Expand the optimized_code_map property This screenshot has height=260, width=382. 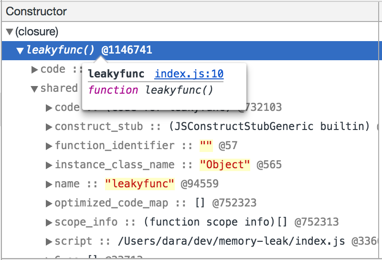point(49,204)
